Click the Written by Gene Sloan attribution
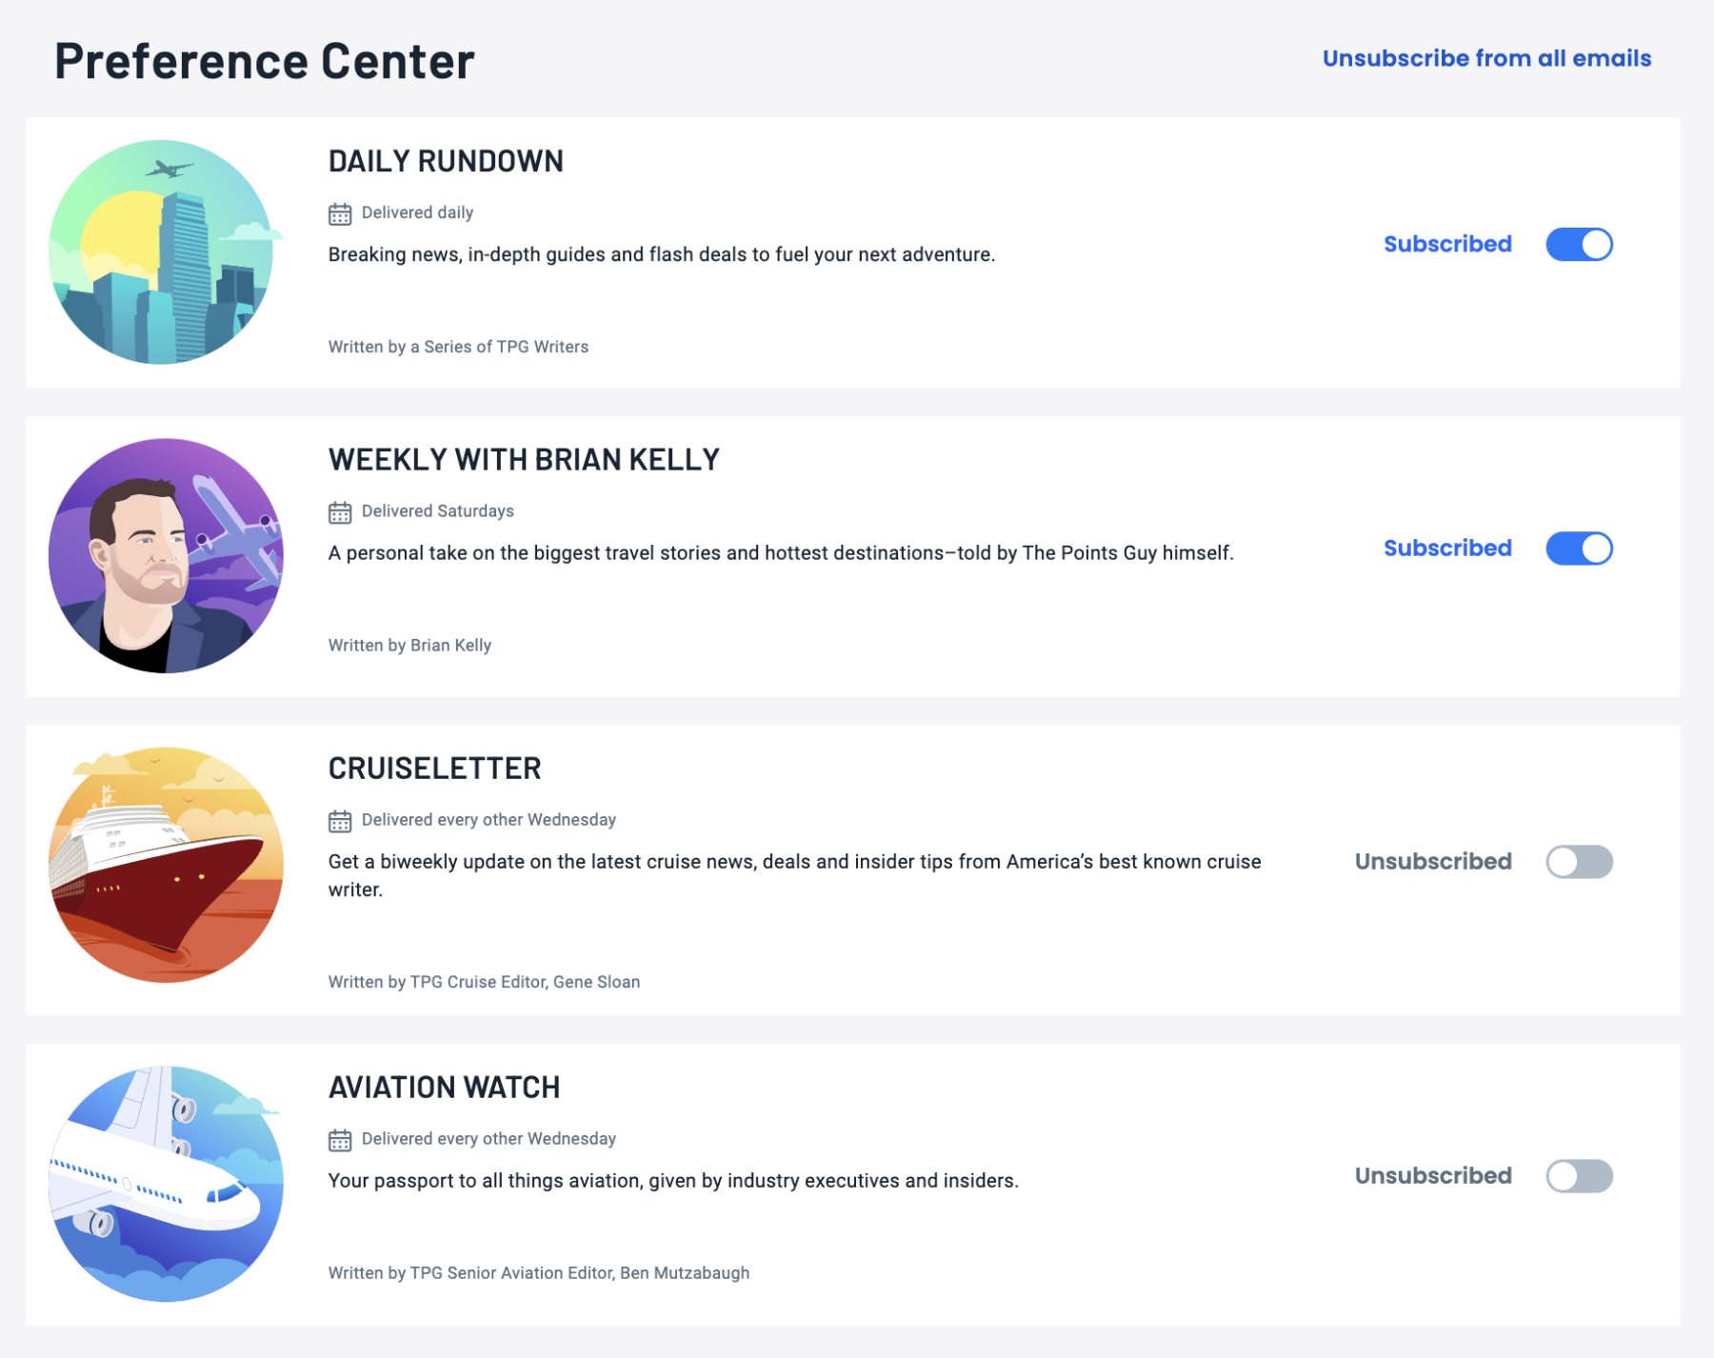Viewport: 1714px width, 1358px height. (484, 981)
